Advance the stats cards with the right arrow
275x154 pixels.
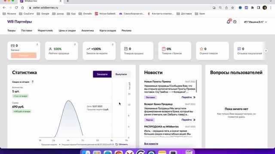[x=266, y=50]
